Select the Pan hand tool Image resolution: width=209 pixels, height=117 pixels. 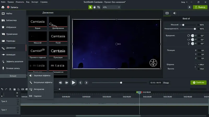[95, 7]
